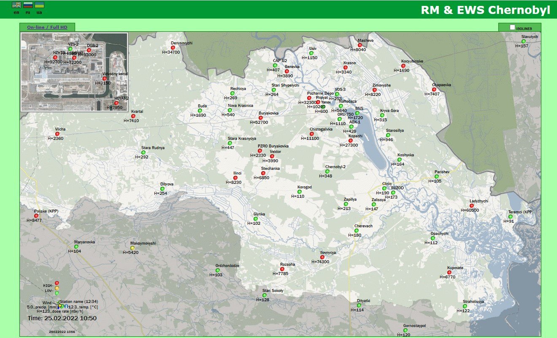557x338 pixels.
Task: Click the red Denysovychi station marker
Action: pos(173,48)
